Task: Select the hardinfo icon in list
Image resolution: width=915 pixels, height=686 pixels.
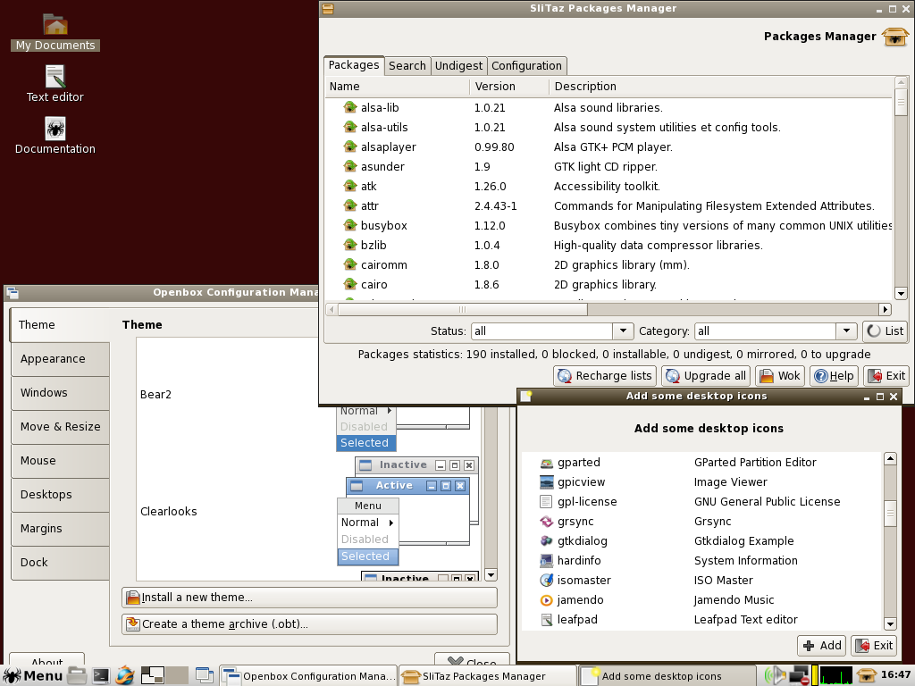Action: 546,561
